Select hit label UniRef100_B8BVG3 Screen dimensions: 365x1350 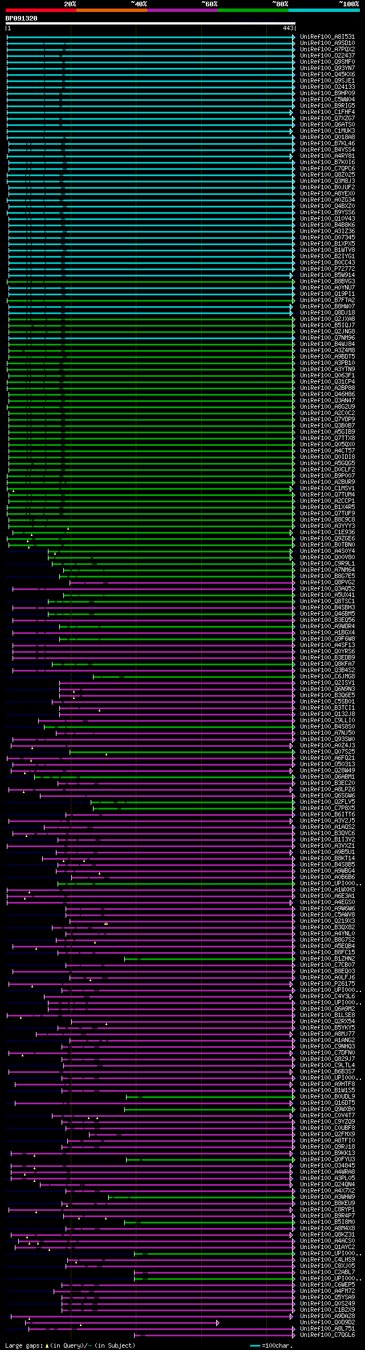pyautogui.click(x=327, y=282)
